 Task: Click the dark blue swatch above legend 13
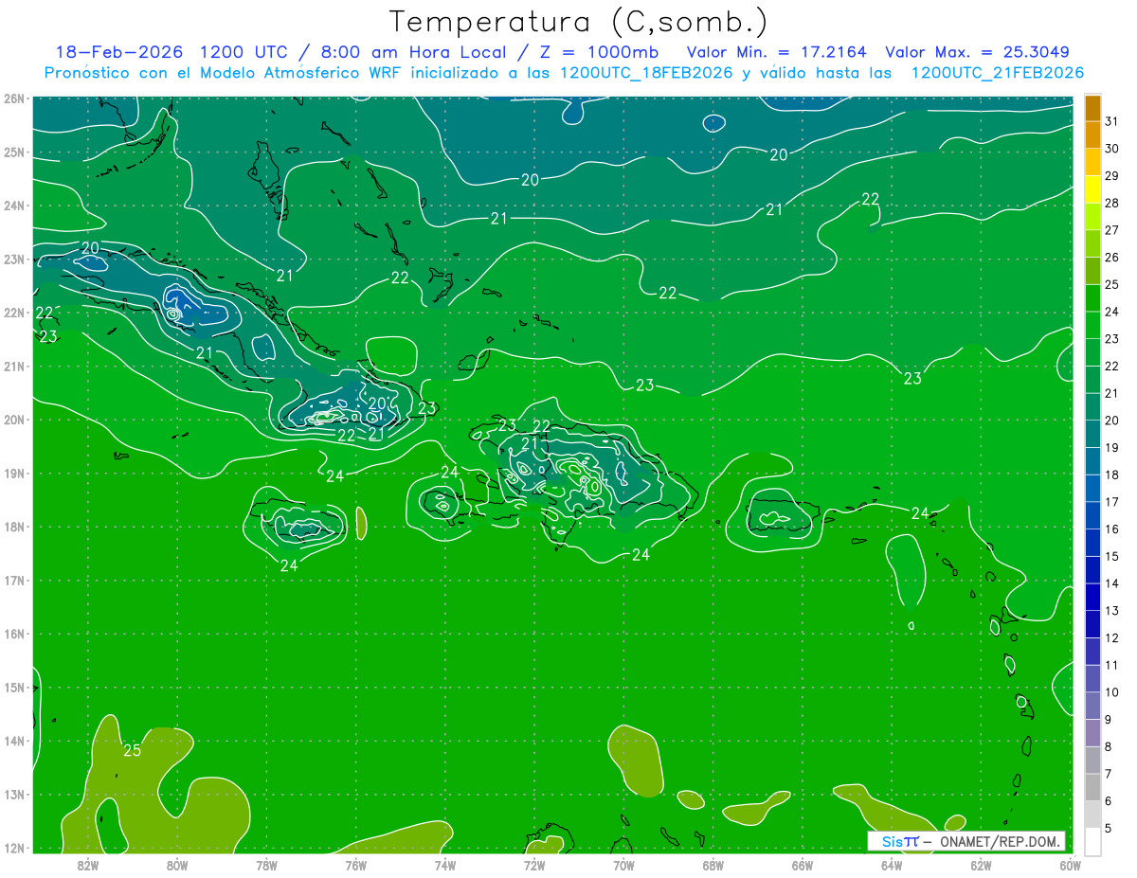click(1092, 597)
